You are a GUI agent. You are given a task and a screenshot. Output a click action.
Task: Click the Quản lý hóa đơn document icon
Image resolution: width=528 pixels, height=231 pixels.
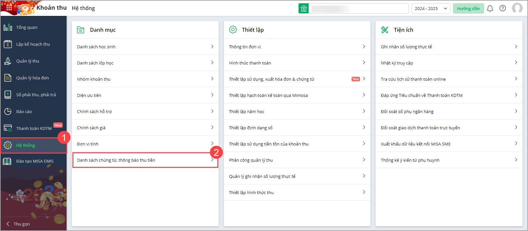(x=8, y=78)
